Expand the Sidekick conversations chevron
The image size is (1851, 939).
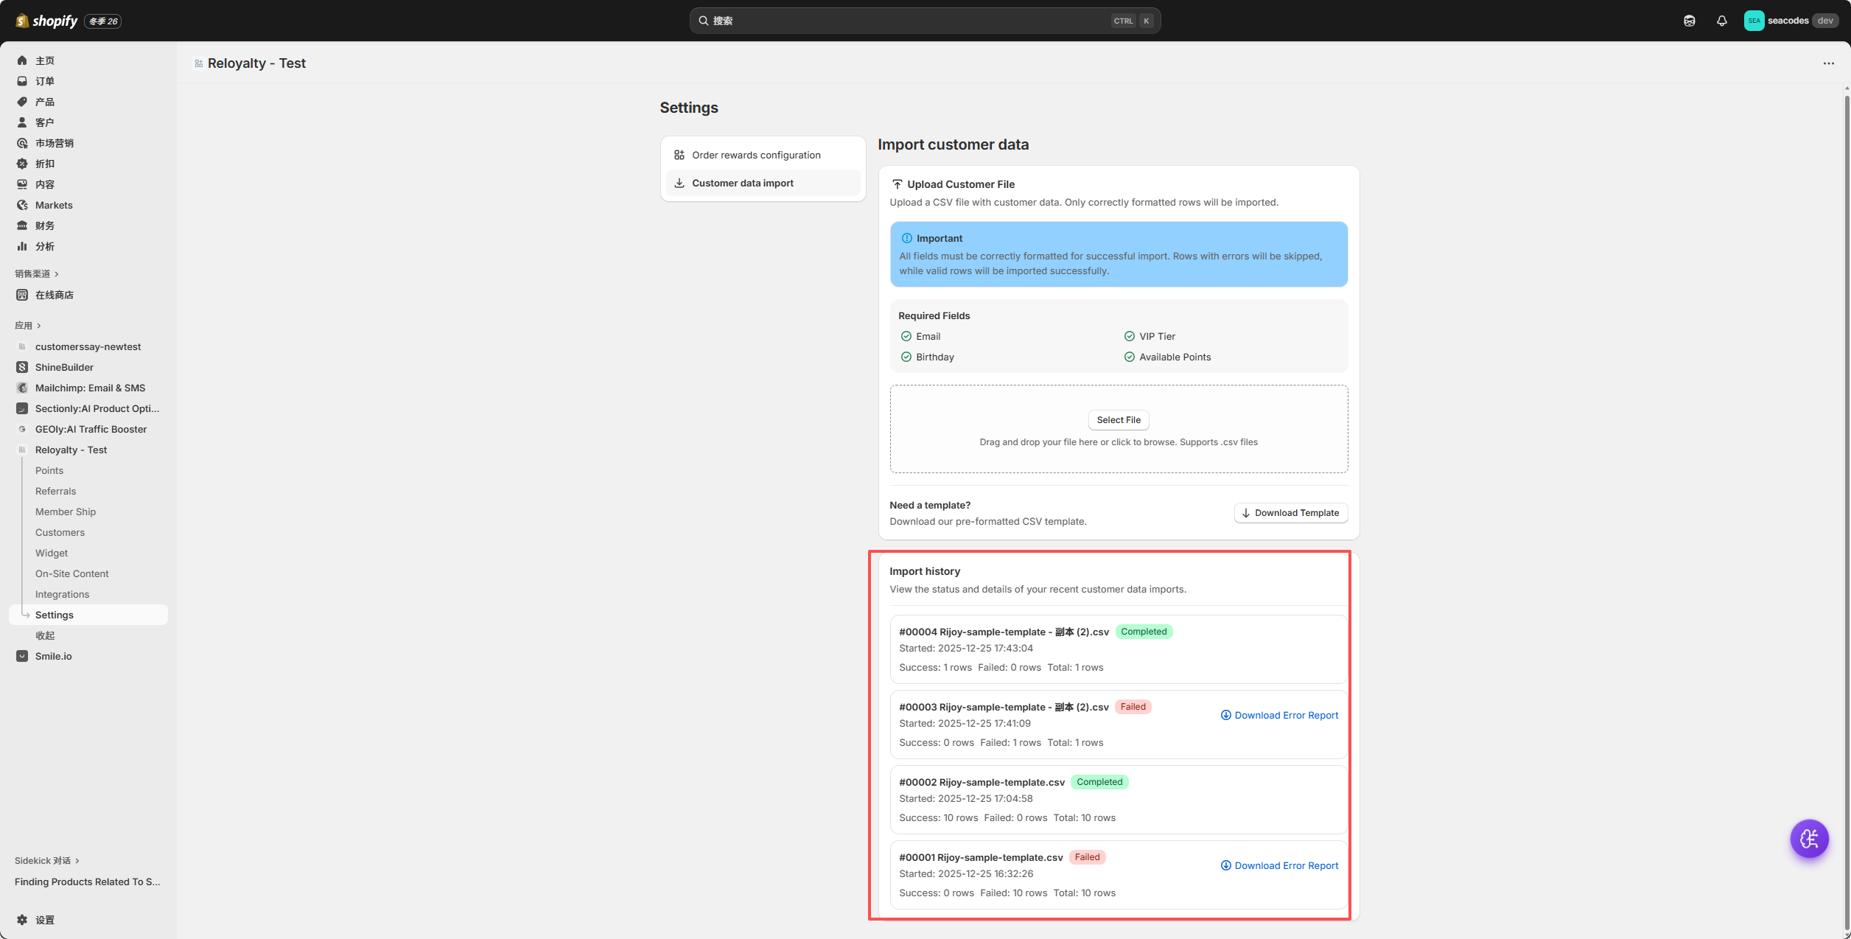pyautogui.click(x=77, y=861)
